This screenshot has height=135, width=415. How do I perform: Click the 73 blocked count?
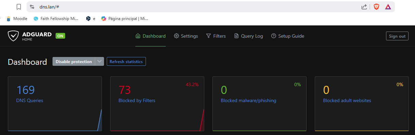point(125,90)
